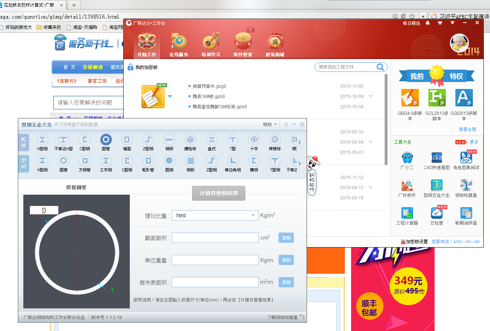The image size is (490, 331).
Task: Select welded Z型钢 in the 焊接 row
Action: tap(148, 140)
